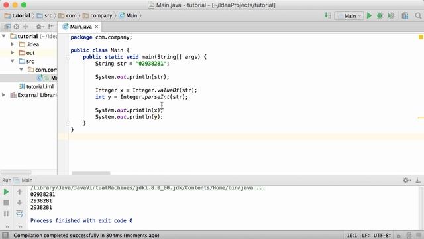This screenshot has width=424, height=239.
Task: Click the project view selector icon
Action: click(7, 27)
